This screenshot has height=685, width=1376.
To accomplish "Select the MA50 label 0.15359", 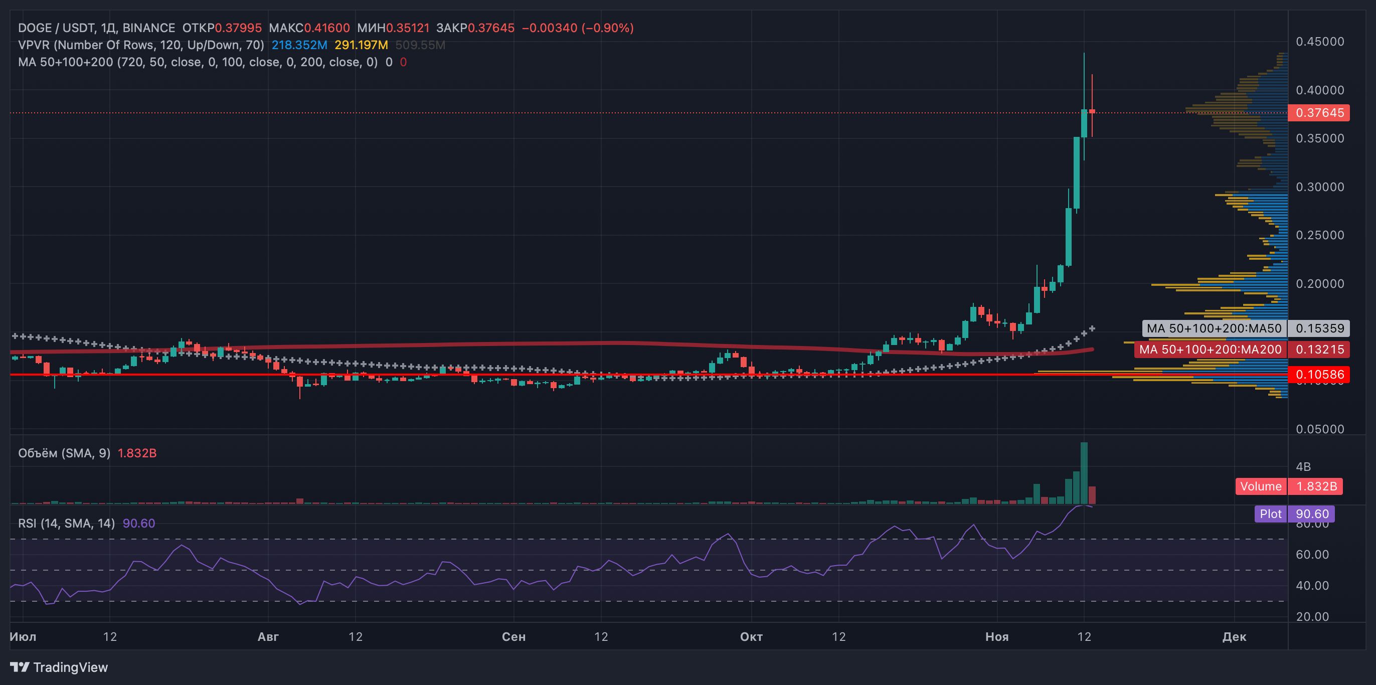I will (x=1319, y=328).
